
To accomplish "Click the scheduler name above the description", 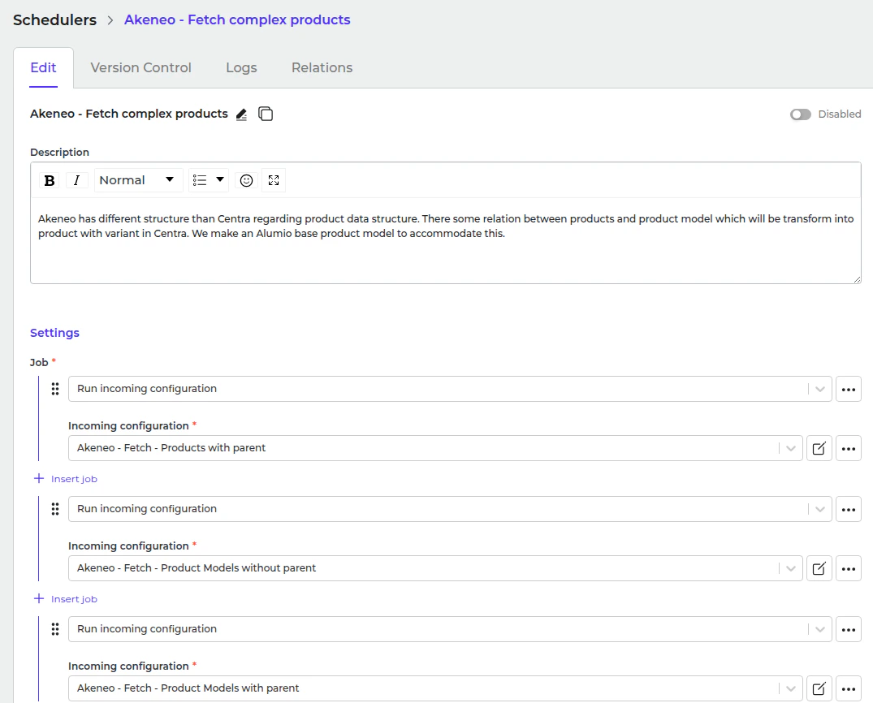I will [x=129, y=114].
